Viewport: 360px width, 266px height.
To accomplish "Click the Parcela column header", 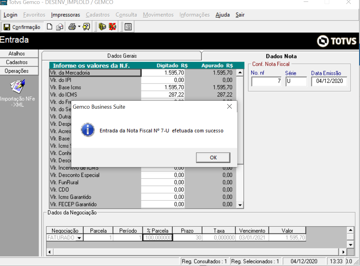I will pyautogui.click(x=98, y=230).
